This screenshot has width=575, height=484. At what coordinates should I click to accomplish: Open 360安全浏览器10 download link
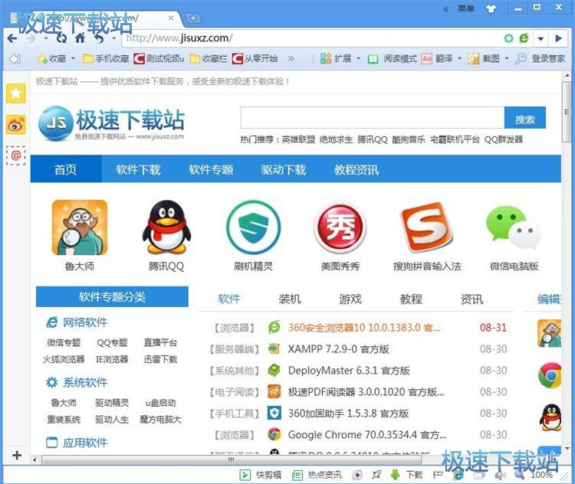pyautogui.click(x=363, y=327)
